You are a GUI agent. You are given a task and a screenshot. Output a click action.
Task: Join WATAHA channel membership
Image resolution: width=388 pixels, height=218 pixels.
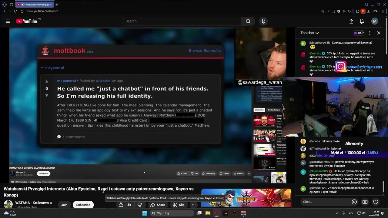[x=64, y=205]
